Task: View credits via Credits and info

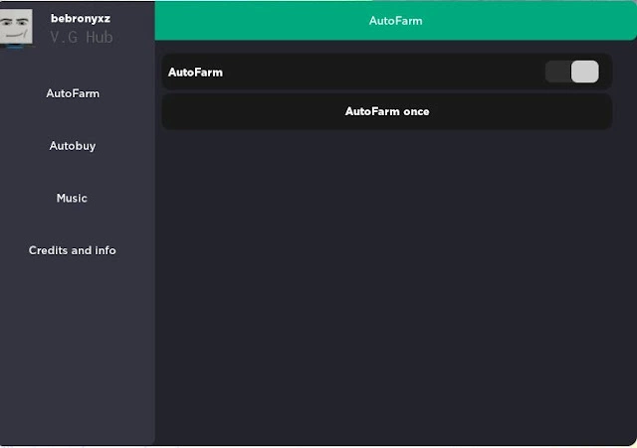Action: tap(73, 250)
